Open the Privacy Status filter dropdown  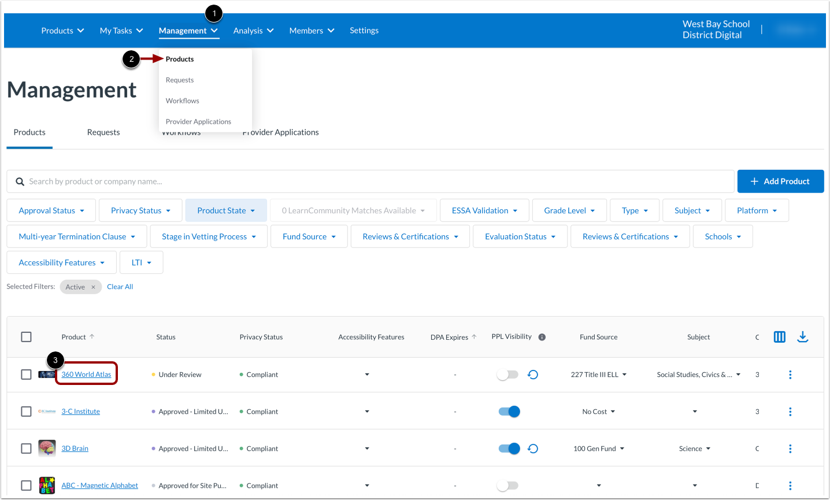click(x=140, y=210)
